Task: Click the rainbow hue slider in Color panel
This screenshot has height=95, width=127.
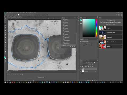Action: (x=97, y=28)
